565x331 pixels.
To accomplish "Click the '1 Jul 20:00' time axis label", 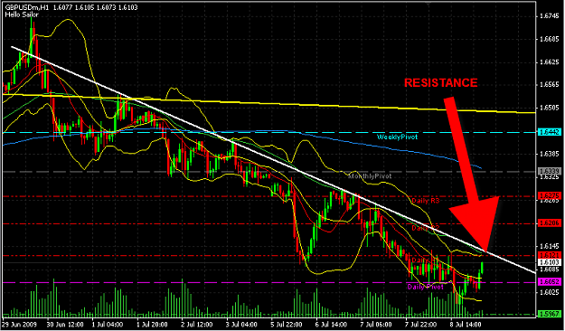I will coord(153,325).
